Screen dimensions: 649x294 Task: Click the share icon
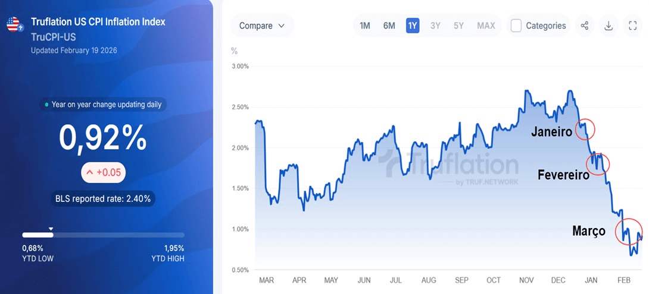pyautogui.click(x=585, y=26)
